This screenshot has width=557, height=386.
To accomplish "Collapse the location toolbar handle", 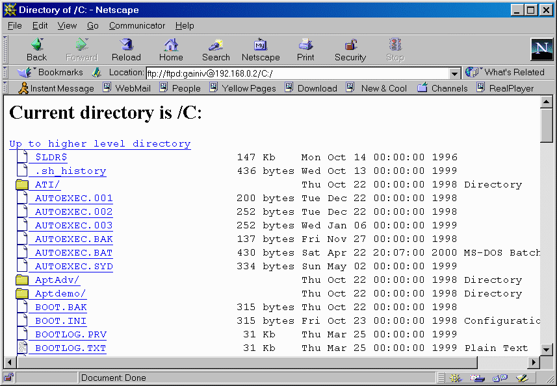I will click(5, 73).
